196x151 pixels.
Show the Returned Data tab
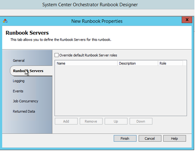[24, 112]
